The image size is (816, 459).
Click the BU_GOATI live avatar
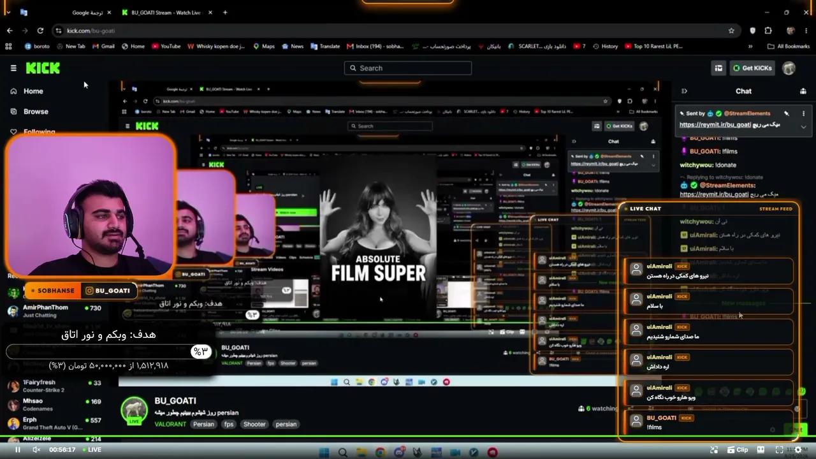135,411
